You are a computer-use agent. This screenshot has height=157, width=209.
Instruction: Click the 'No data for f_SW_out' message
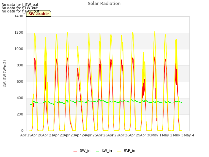coord(20,5)
